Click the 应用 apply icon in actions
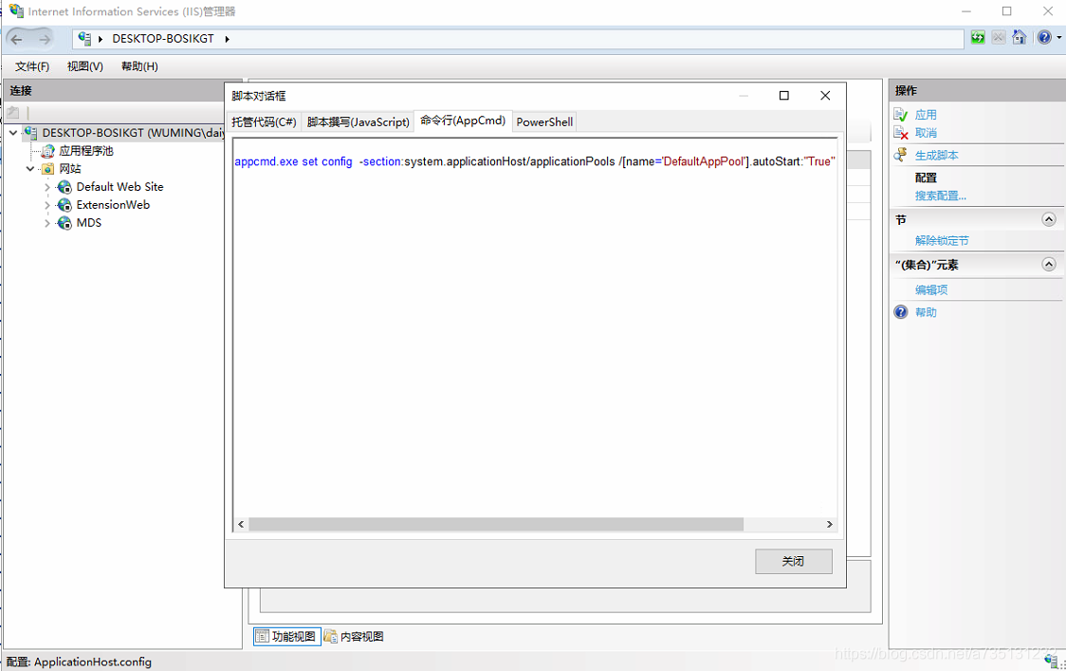This screenshot has height=671, width=1066. click(x=901, y=114)
